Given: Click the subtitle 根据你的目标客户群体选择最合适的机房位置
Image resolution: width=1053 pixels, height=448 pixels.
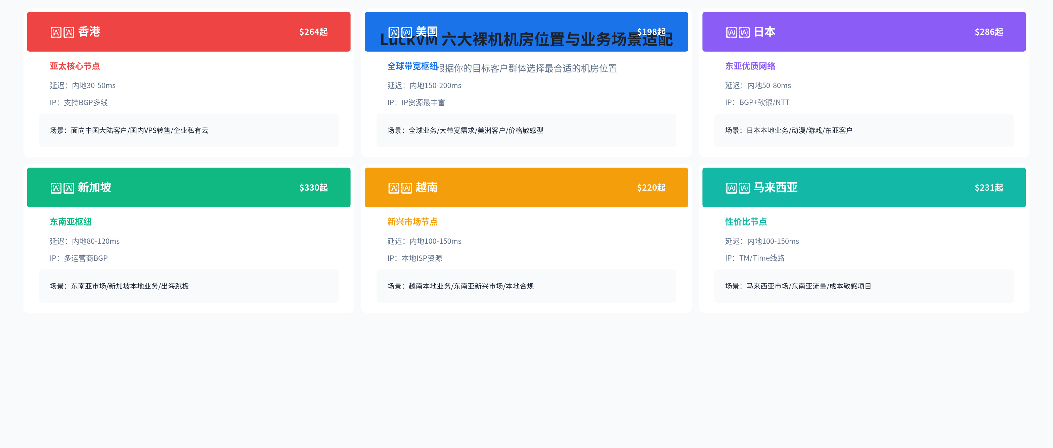Looking at the screenshot, I should (x=527, y=68).
